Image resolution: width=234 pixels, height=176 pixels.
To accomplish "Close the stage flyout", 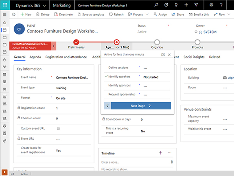I will pyautogui.click(x=169, y=55).
